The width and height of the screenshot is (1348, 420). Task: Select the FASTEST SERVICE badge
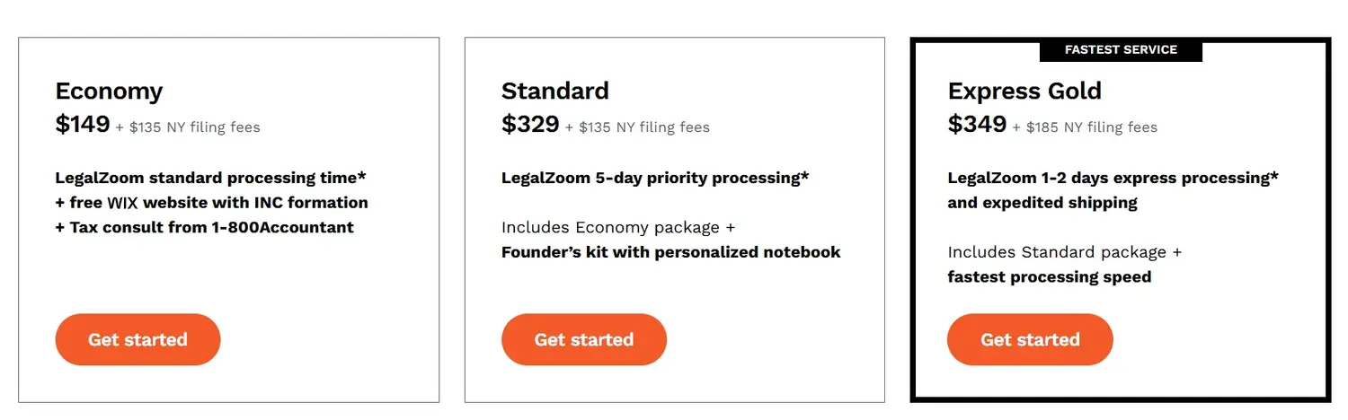tap(1121, 50)
